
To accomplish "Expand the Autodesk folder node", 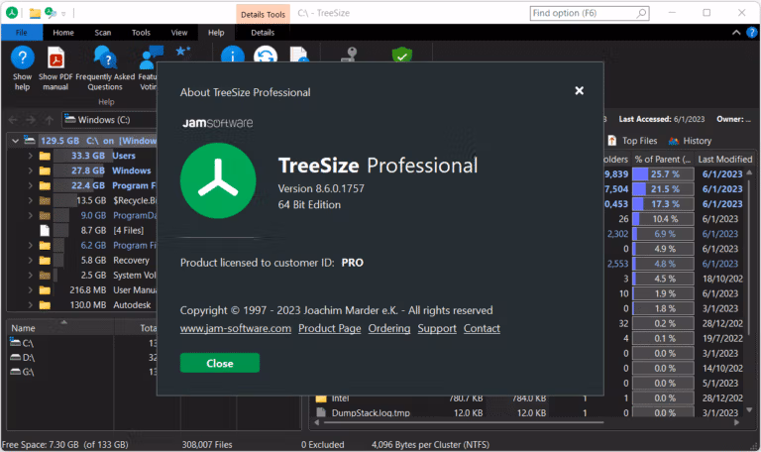I will coord(30,305).
